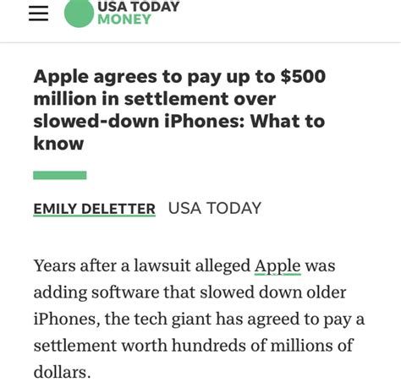Click the gray header divider line
Screen dimensions: 401x388
(x=200, y=42)
